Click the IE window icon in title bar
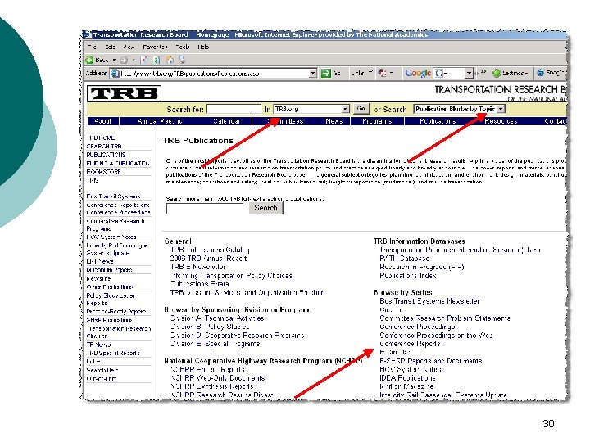The width and height of the screenshot is (590, 442). tap(87, 34)
